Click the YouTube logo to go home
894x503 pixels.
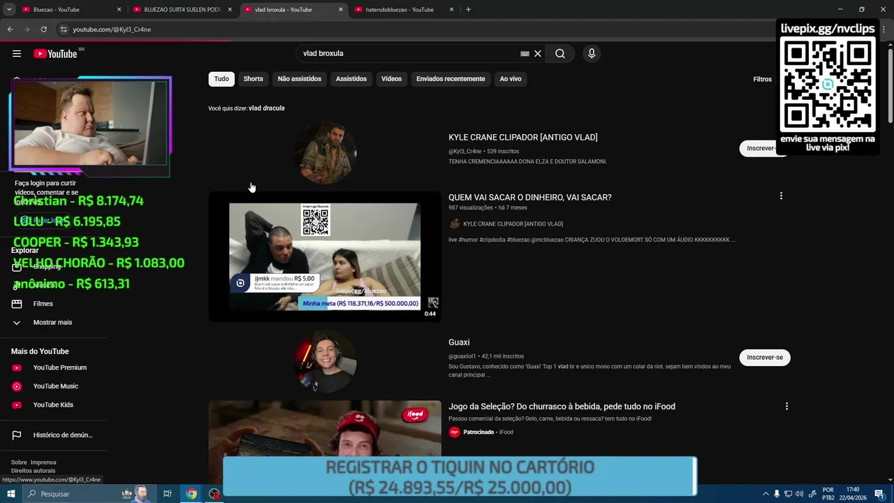(x=55, y=54)
